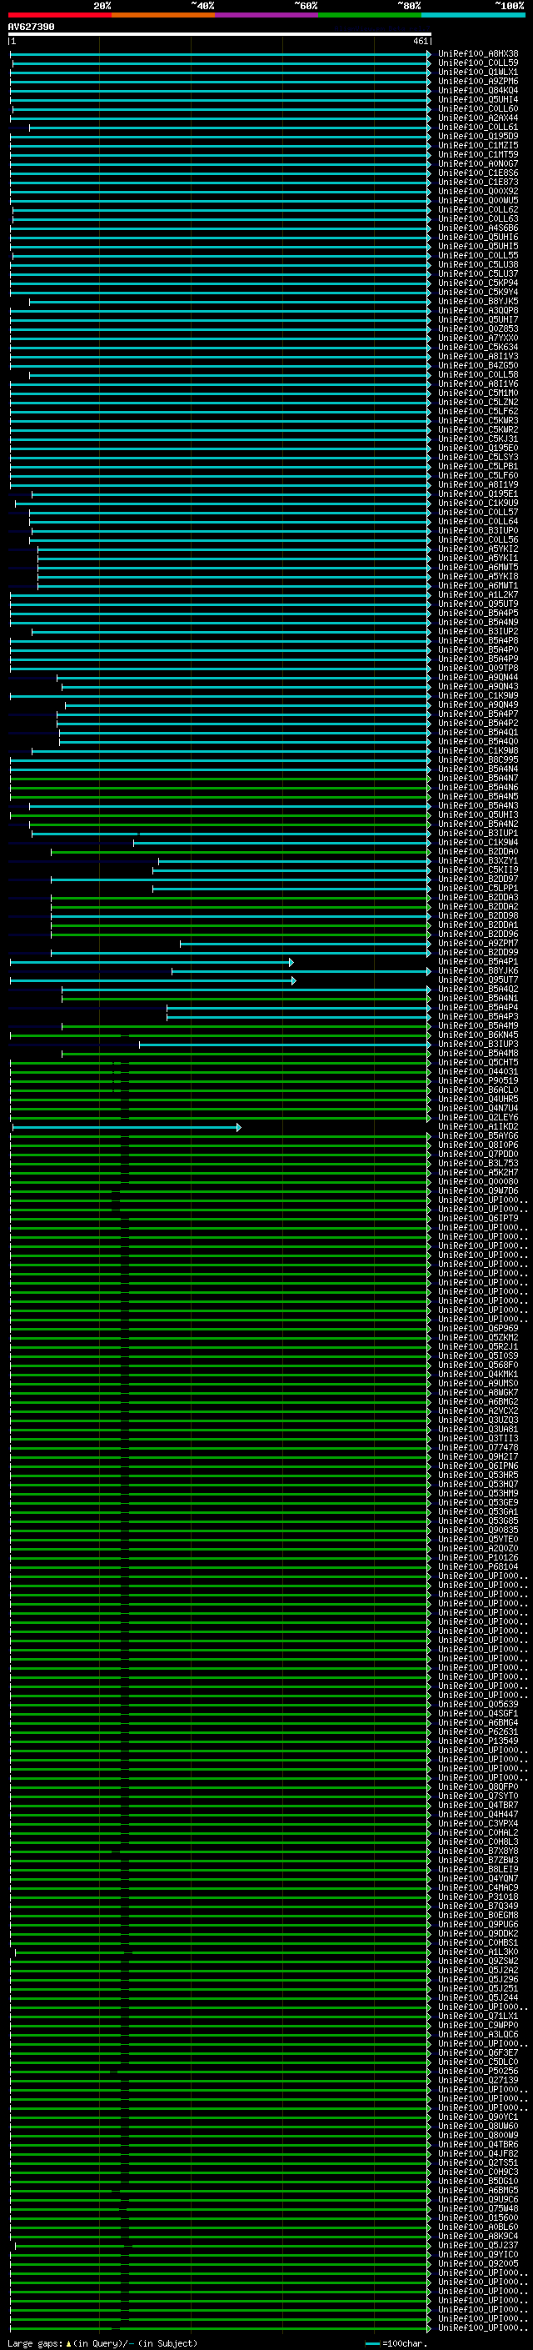Click label UniRef100_B4ZG50
Screen dimensions: 533x2350
click(x=478, y=366)
